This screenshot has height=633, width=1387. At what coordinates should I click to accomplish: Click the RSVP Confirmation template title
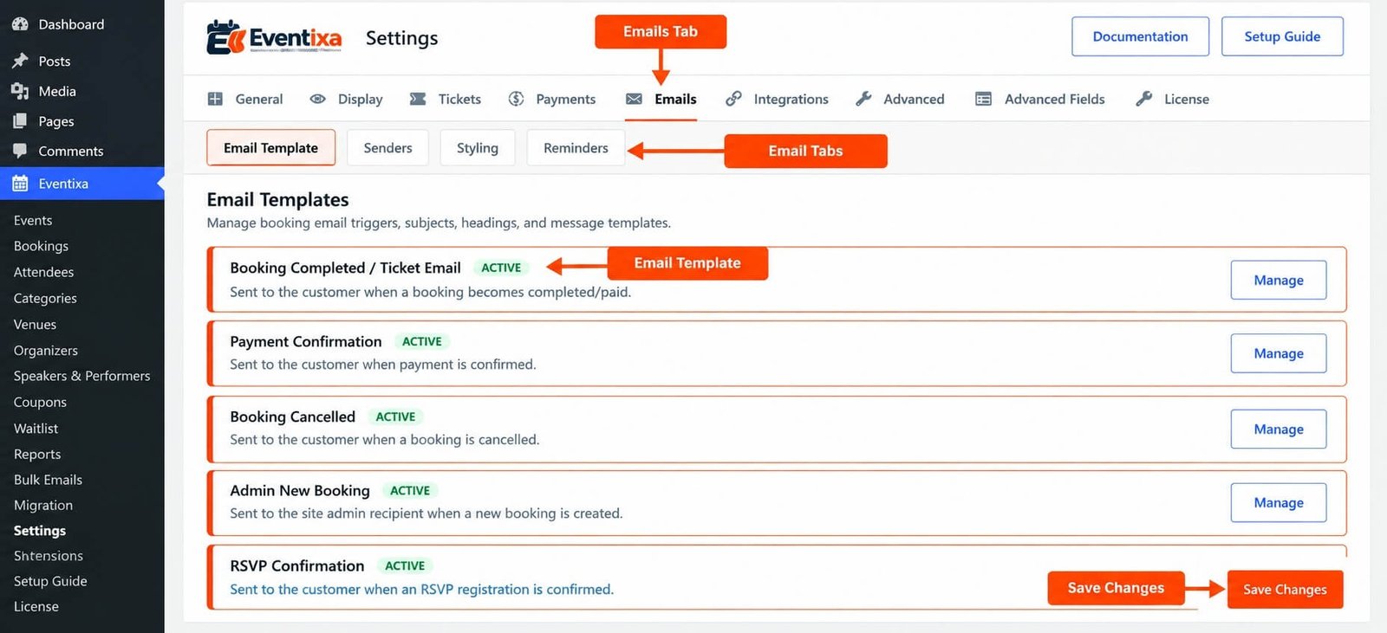(297, 565)
